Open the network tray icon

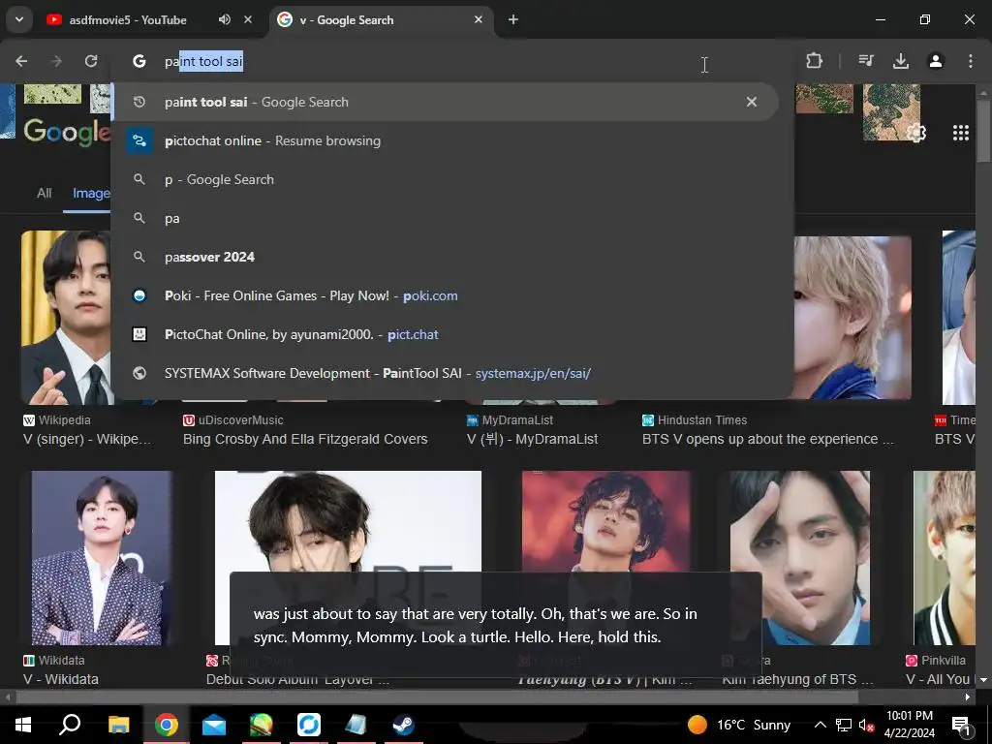click(844, 725)
